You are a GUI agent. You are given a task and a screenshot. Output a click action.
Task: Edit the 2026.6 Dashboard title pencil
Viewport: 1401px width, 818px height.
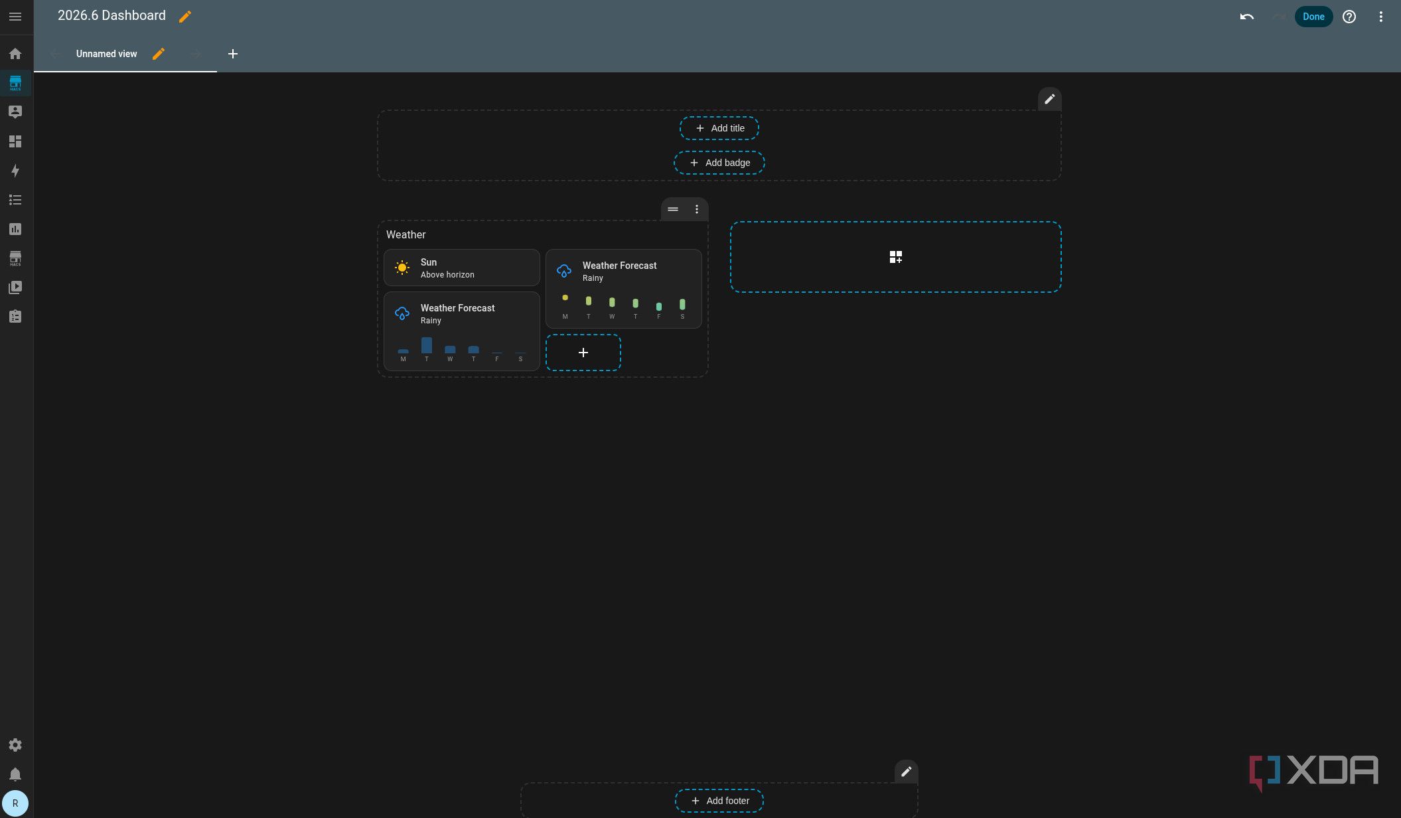coord(185,17)
